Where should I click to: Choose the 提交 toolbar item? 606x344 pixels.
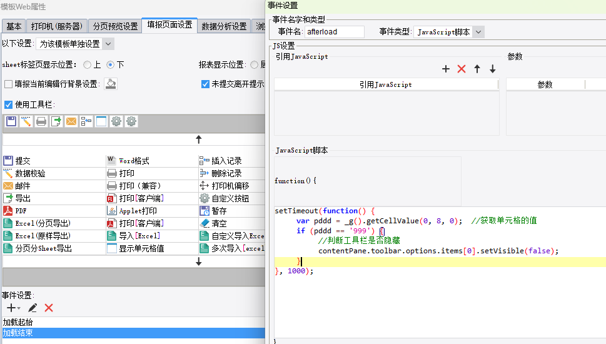tap(17, 161)
